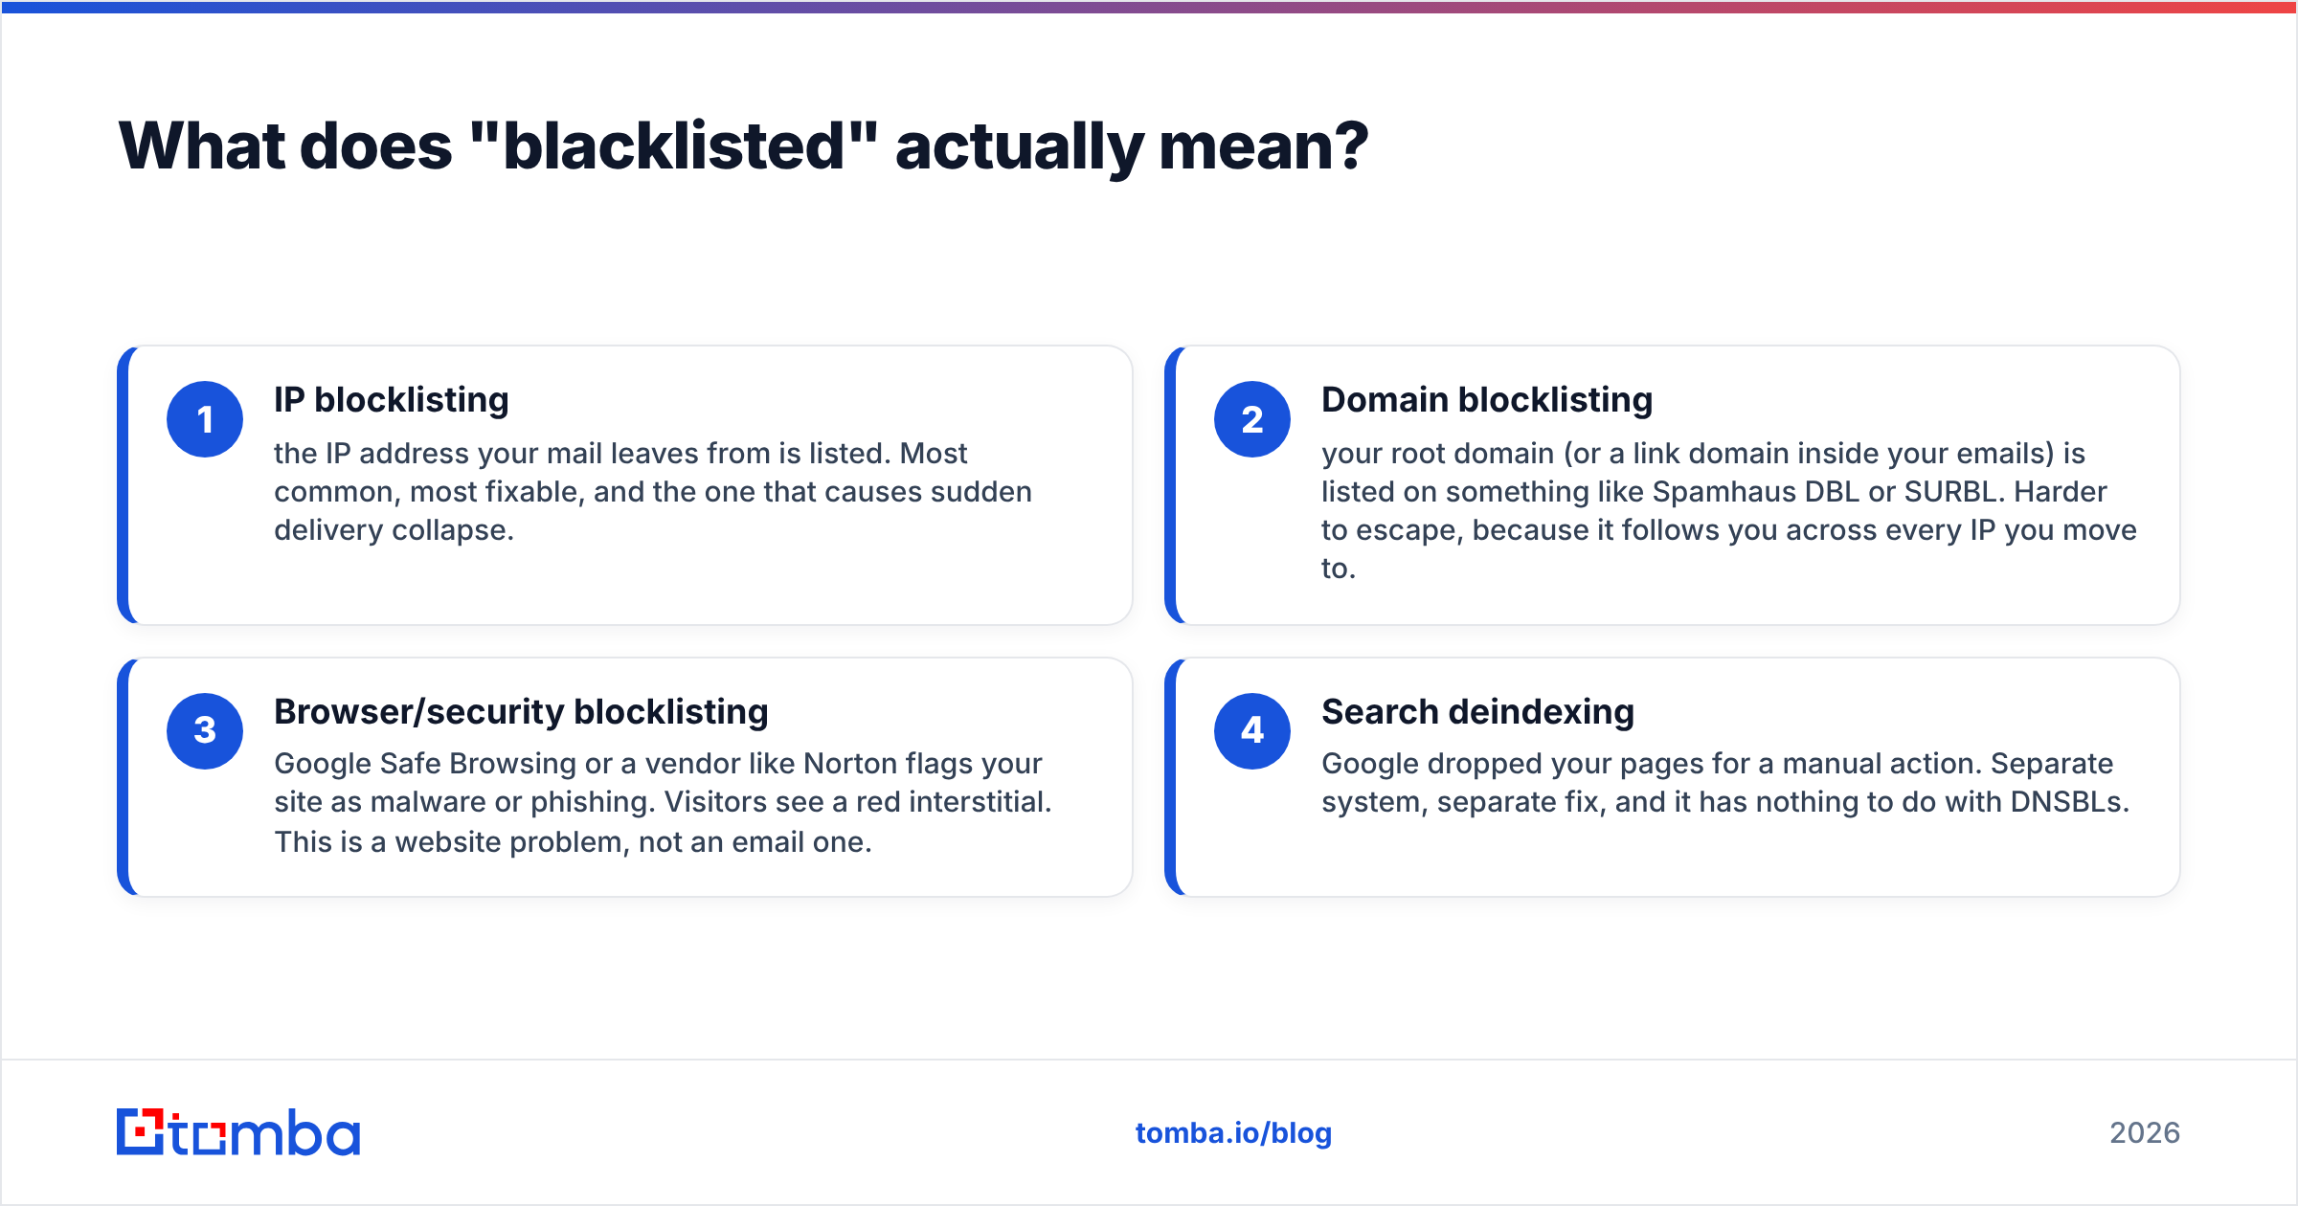The image size is (2298, 1206).
Task: Click the number 4 circle badge
Action: (x=1252, y=730)
